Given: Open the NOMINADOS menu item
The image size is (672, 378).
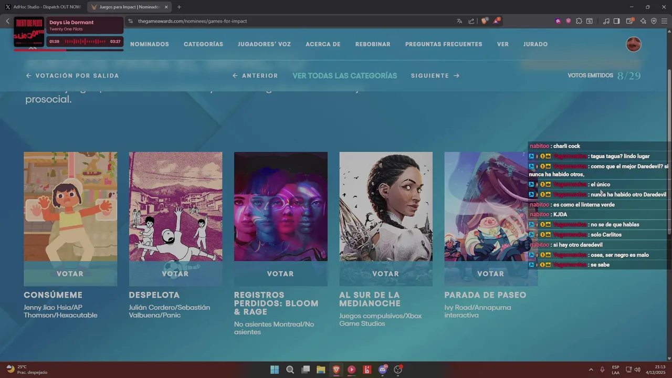Looking at the screenshot, I should (150, 44).
